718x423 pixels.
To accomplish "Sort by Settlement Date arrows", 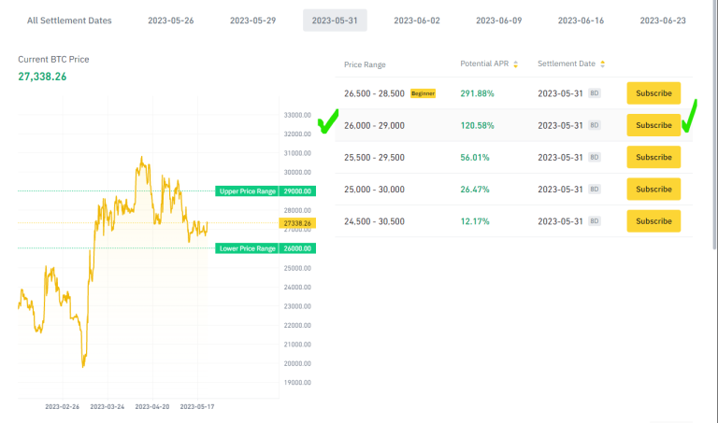I will click(602, 64).
